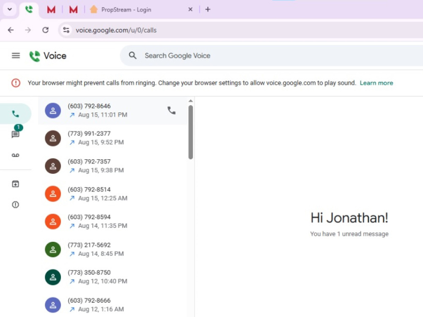Open a new browser tab

coord(208,9)
